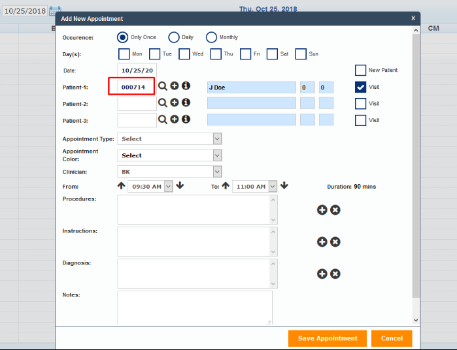This screenshot has width=457, height=350.
Task: Check the Wed day checkbox
Action: point(185,54)
